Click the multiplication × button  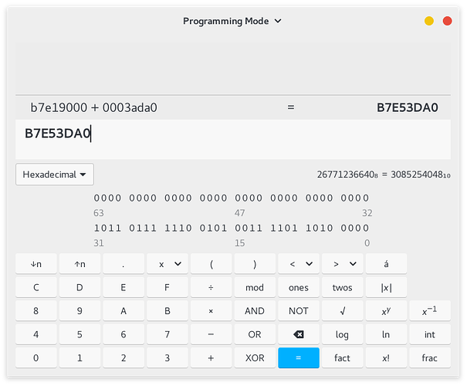(x=211, y=311)
